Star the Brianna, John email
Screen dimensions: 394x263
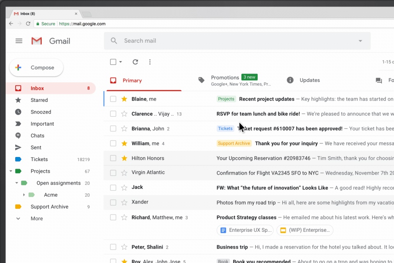click(x=124, y=129)
